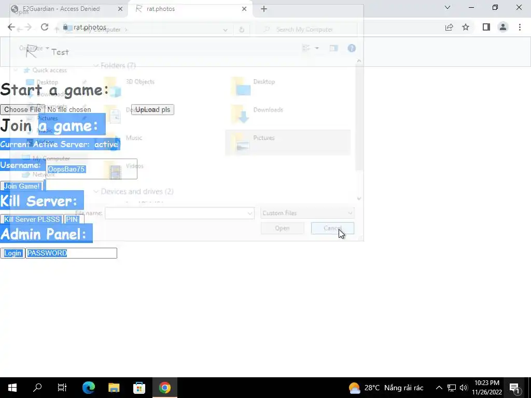Viewport: 531px width, 398px height.
Task: Click the Upload pls button
Action: tap(153, 110)
